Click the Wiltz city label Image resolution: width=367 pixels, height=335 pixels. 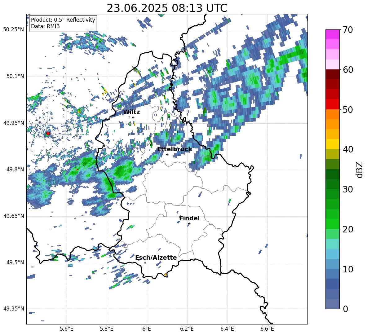(131, 112)
